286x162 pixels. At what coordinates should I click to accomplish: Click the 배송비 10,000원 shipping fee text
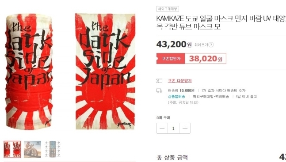tap(181, 90)
